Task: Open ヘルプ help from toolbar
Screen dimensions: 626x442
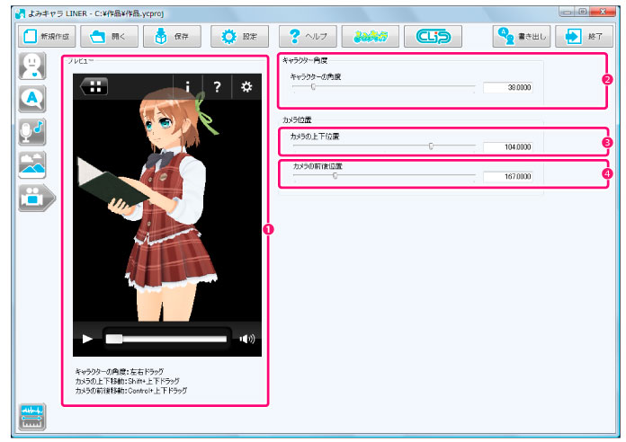Action: click(308, 36)
